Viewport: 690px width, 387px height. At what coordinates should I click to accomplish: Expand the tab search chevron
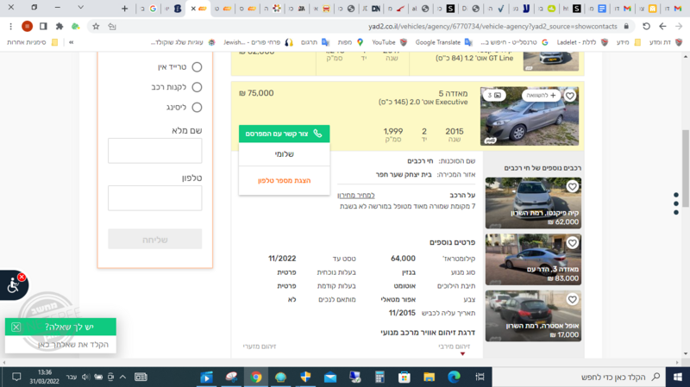click(x=80, y=8)
